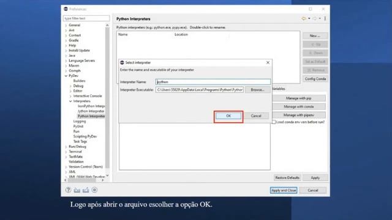Image resolution: width=392 pixels, height=220 pixels.
Task: Open the back history dropdown arrow
Action: pos(309,18)
